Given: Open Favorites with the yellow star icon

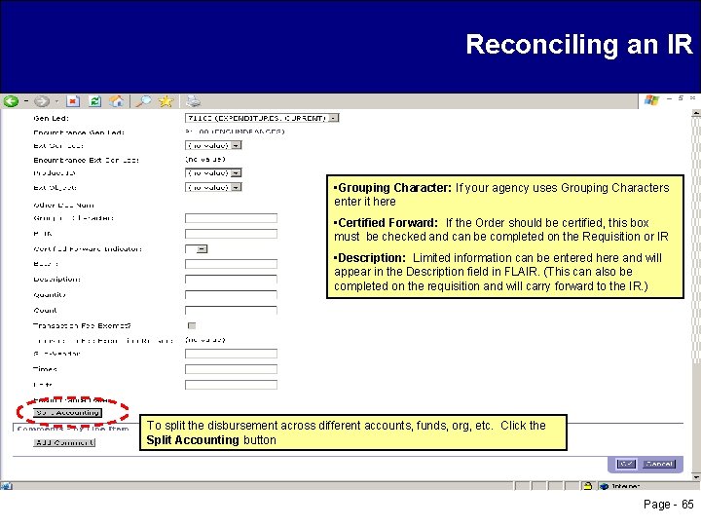Looking at the screenshot, I should tap(166, 101).
